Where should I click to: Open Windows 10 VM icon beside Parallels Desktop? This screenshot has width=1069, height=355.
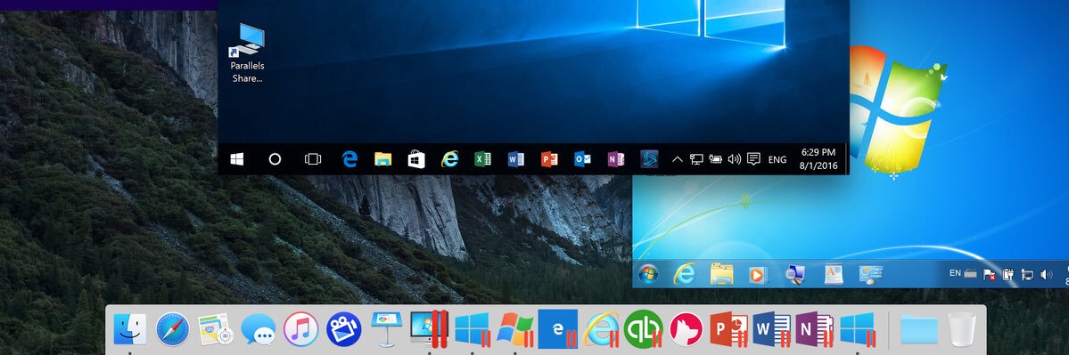473,330
